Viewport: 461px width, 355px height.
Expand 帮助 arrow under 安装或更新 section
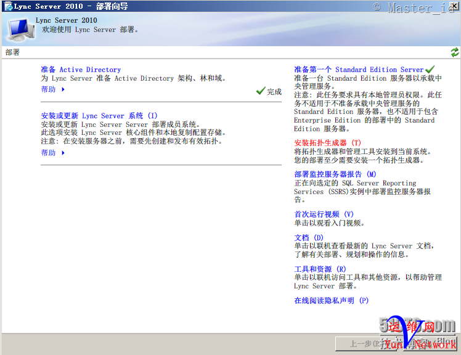coord(63,153)
